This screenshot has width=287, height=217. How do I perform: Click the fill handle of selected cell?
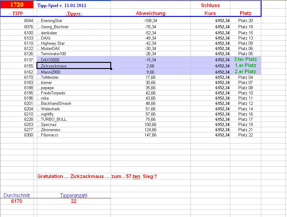point(111,69)
